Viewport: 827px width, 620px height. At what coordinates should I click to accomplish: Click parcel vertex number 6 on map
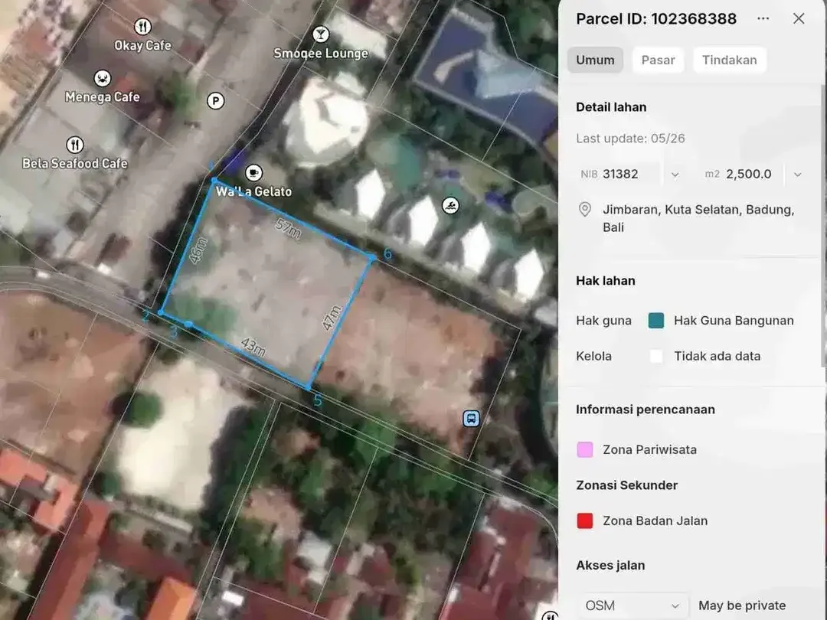pos(388,253)
